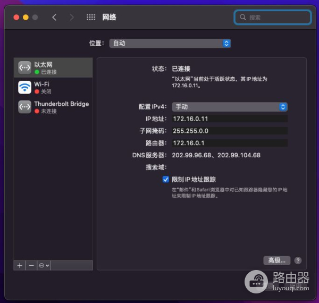Open the service action menu
319x303 pixels.
(x=44, y=266)
